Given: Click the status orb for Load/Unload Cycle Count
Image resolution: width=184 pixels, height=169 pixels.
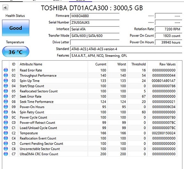Looking at the screenshot, I should (6, 128).
